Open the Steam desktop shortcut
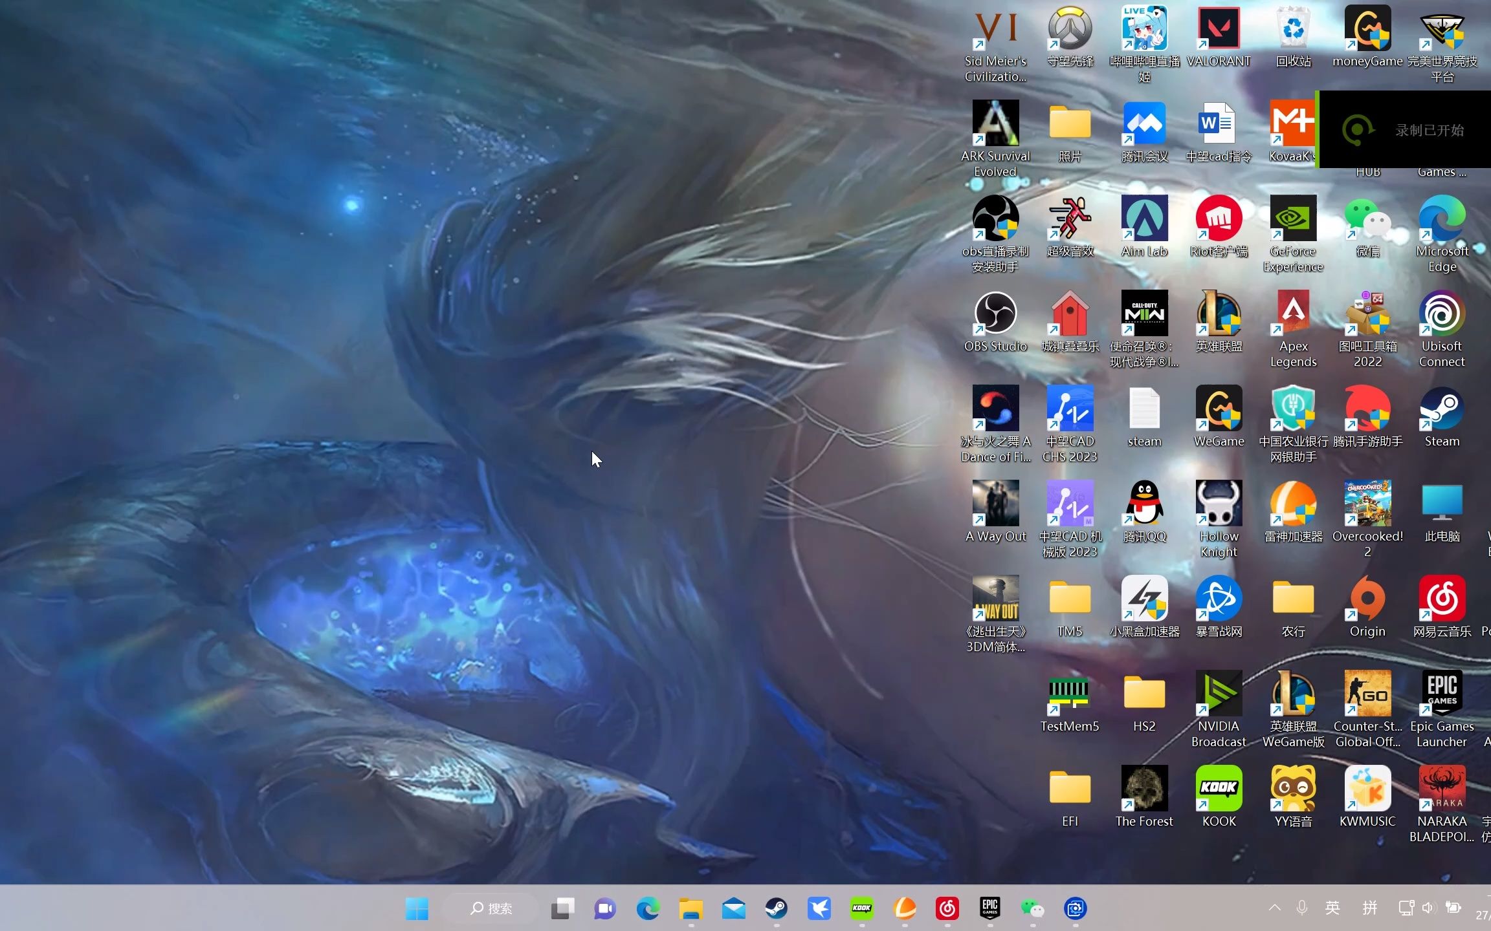Screen dimensions: 1491x931 pos(1442,411)
